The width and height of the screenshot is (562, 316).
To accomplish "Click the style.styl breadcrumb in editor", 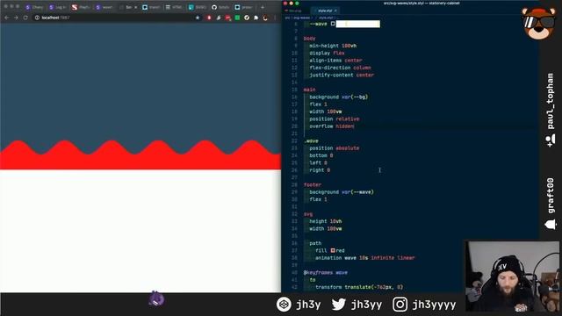I will point(326,18).
